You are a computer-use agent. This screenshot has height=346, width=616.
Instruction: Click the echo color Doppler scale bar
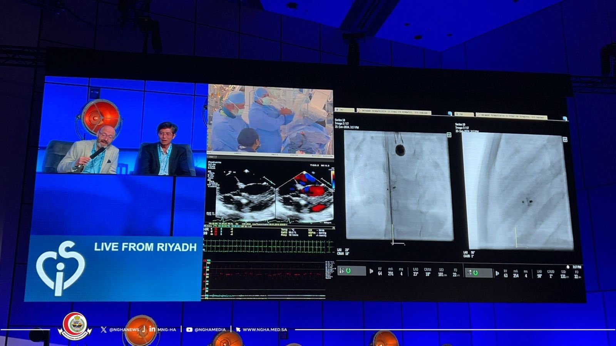[332, 180]
